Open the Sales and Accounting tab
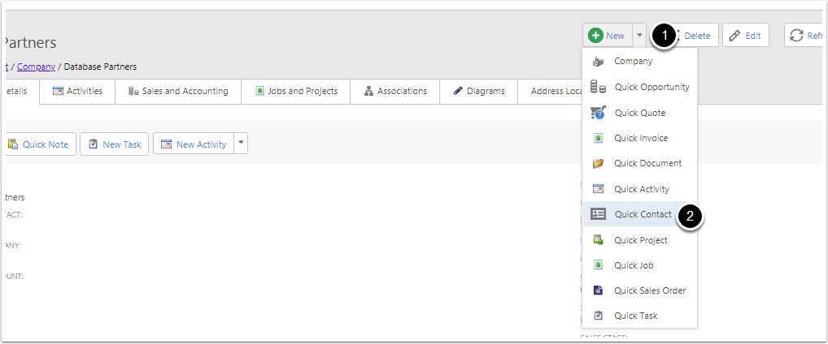Image resolution: width=828 pixels, height=344 pixels. point(178,91)
